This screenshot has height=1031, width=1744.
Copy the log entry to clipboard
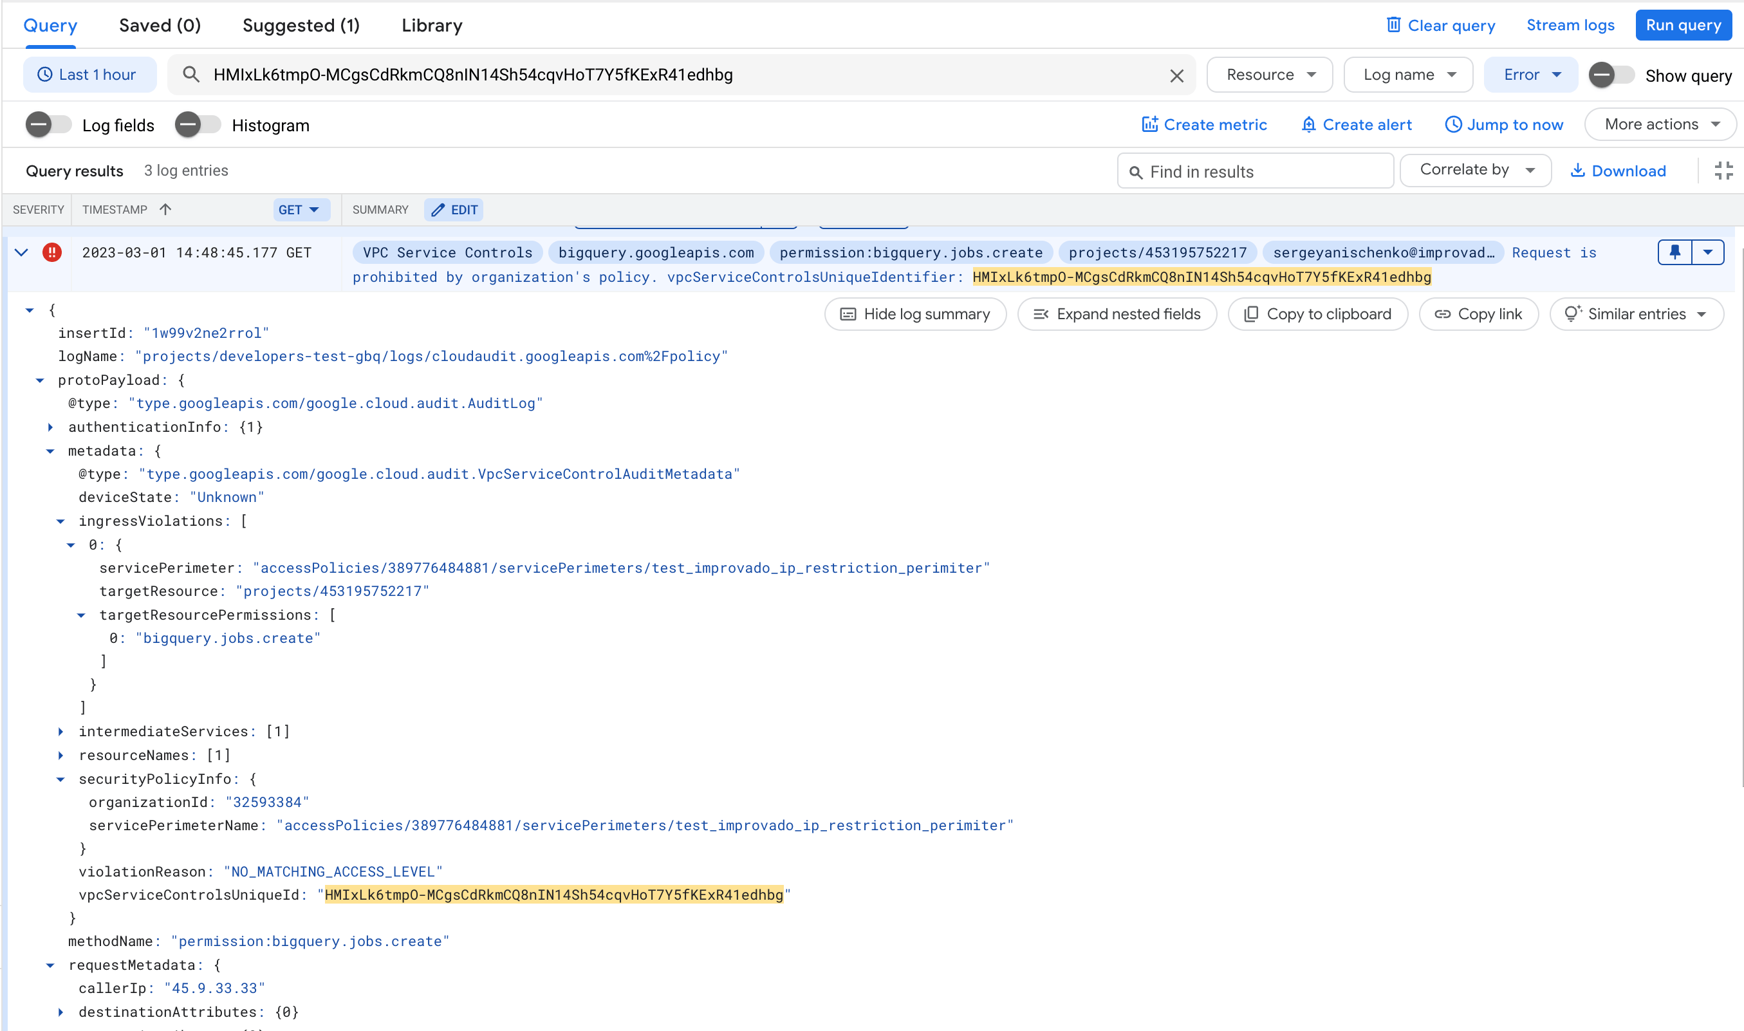tap(1317, 313)
